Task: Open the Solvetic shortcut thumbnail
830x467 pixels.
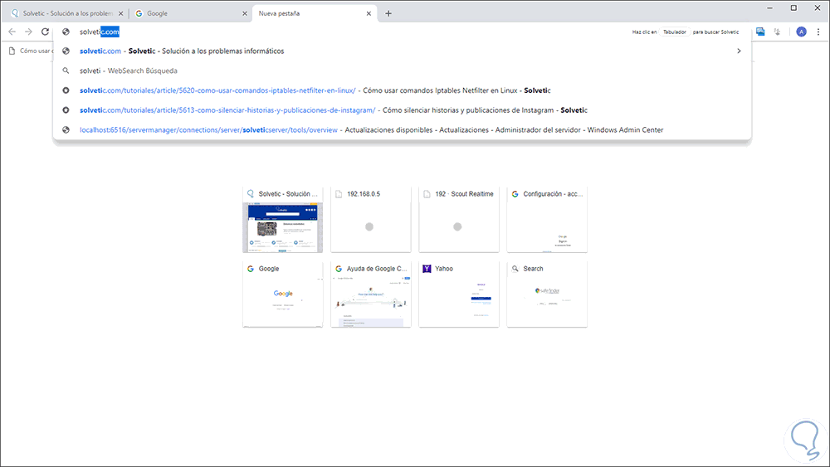Action: [283, 220]
